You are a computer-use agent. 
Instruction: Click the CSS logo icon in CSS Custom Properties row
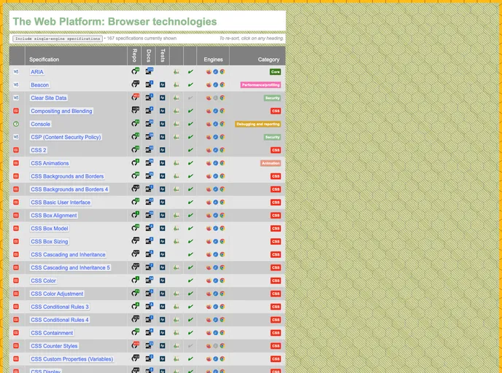[x=16, y=359]
